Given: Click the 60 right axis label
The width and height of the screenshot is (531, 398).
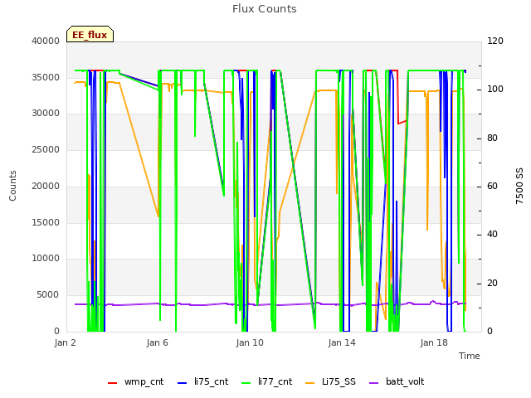Looking at the screenshot, I should [x=492, y=186].
